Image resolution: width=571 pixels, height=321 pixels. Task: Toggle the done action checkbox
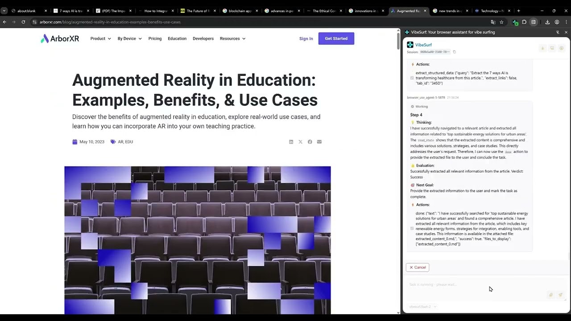point(412,228)
